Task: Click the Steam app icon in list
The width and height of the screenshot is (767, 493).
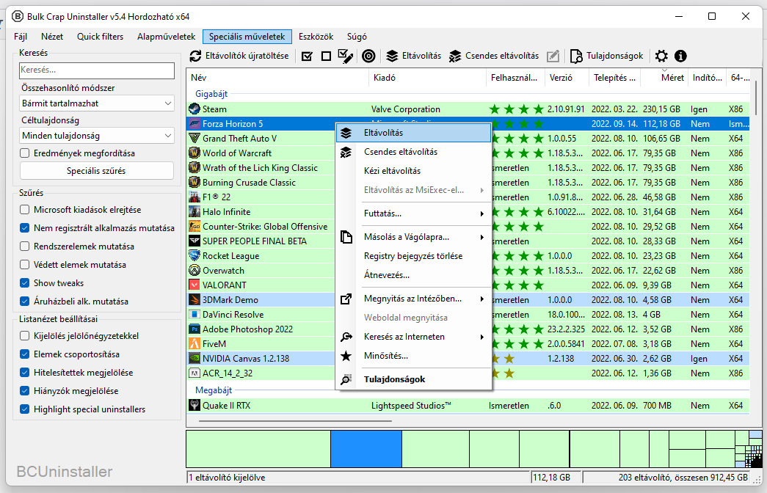Action: (x=195, y=109)
